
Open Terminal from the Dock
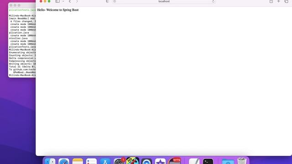pyautogui.click(x=208, y=161)
